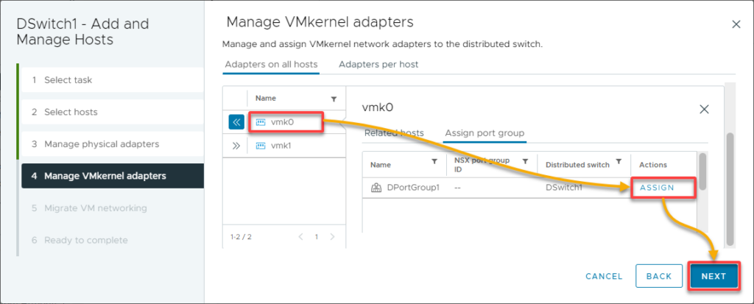Filter the NSX port group ID column
This screenshot has height=304, width=754.
(526, 161)
